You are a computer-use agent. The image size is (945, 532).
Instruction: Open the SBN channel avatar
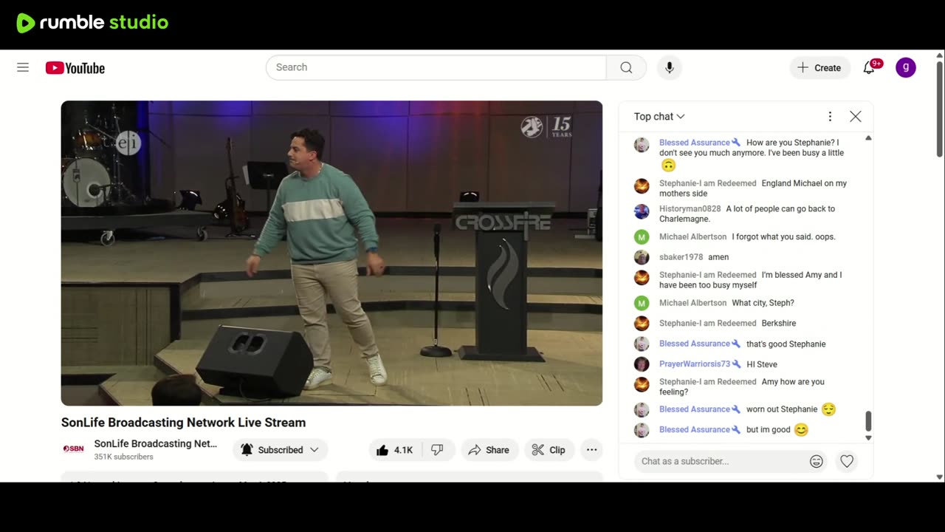(x=73, y=449)
